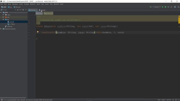The width and height of the screenshot is (180, 101).
Task: Select the .idea folder row
Action: 14,15
